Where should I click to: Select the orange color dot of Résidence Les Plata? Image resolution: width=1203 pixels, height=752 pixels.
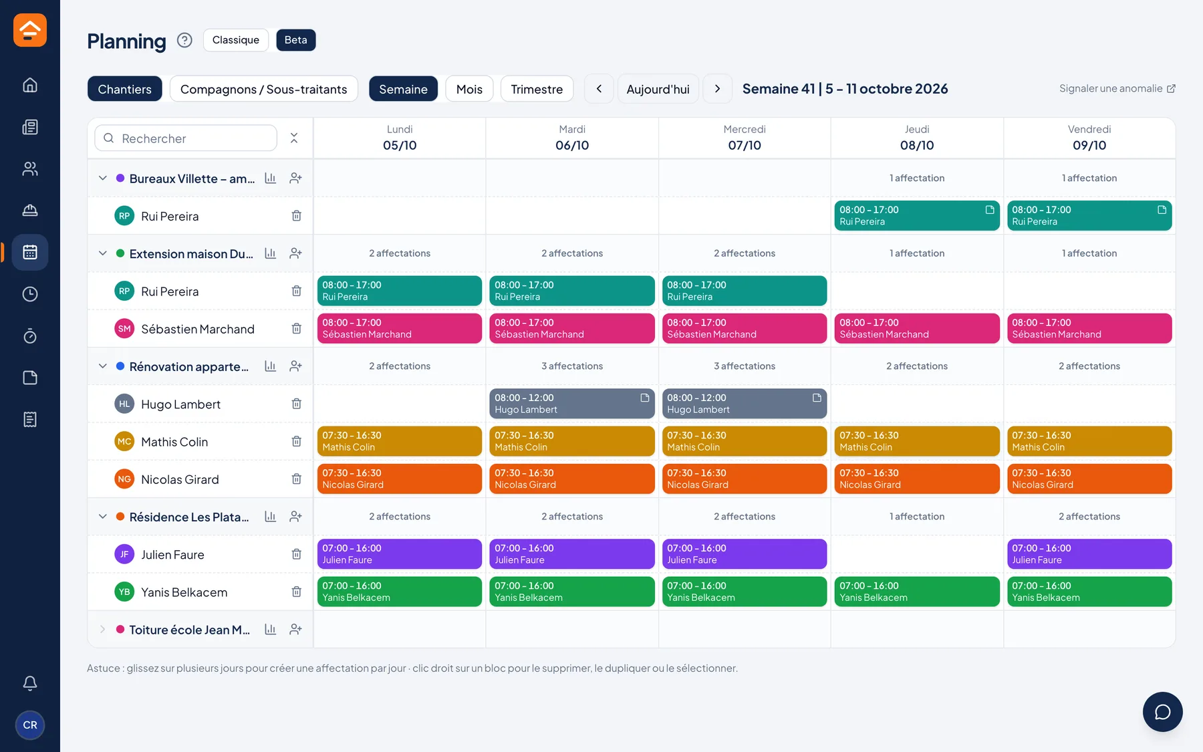(120, 517)
